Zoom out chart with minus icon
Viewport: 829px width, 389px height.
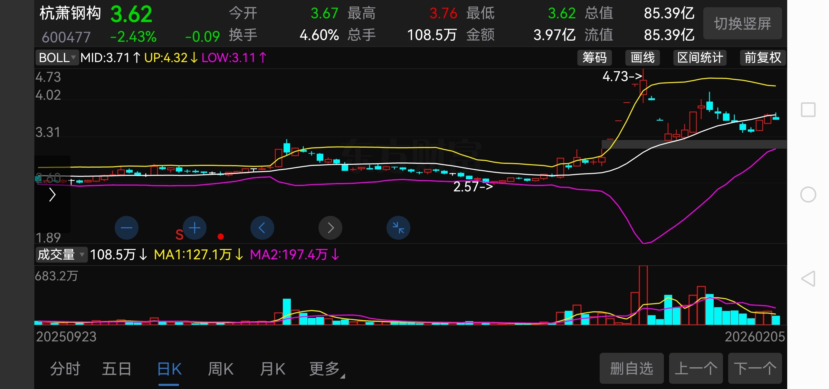coord(126,228)
